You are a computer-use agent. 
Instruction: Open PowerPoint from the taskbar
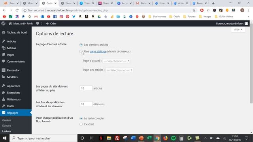[141, 138]
